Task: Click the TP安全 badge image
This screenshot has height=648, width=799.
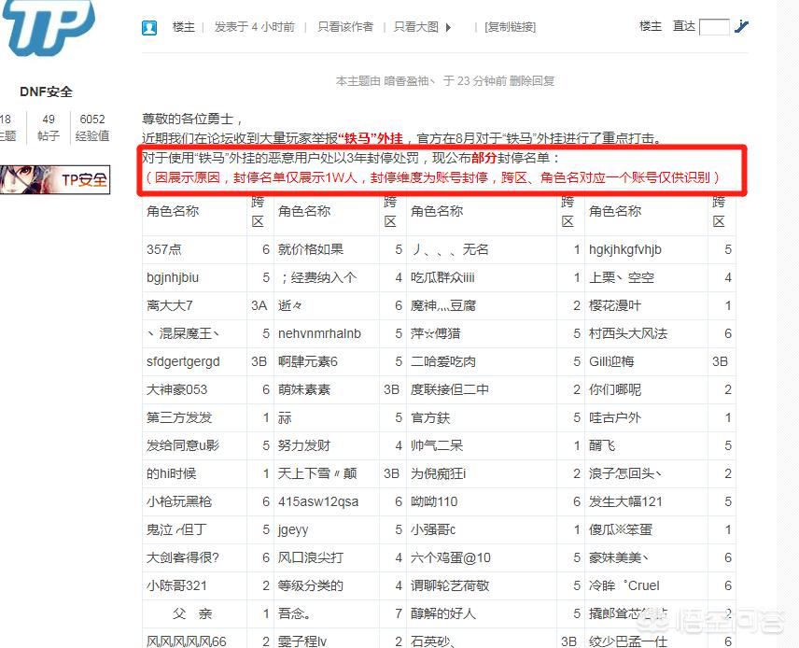Action: 55,179
